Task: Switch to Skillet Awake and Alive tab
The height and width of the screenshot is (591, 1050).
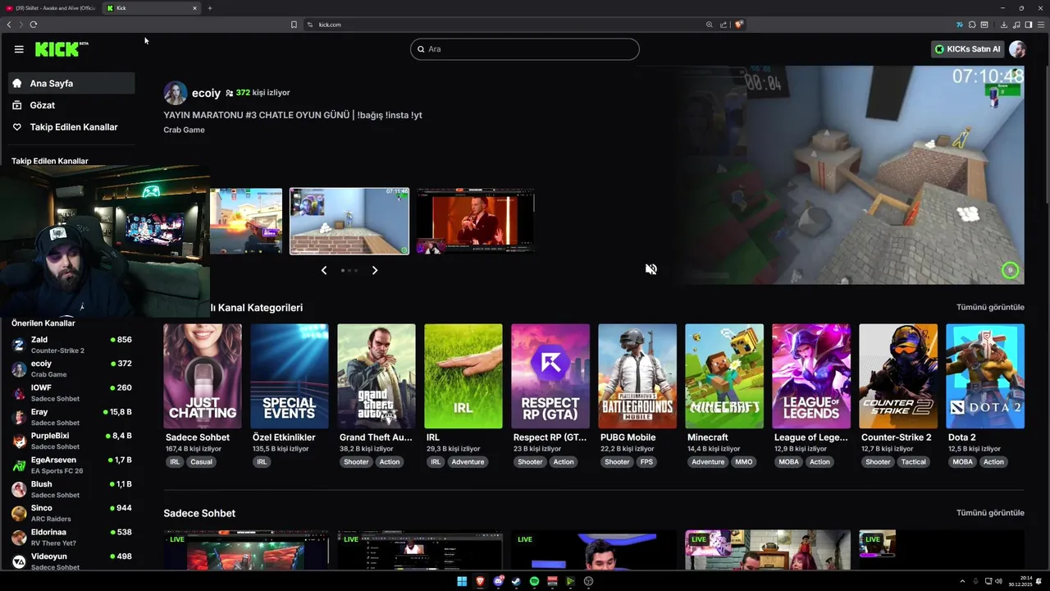Action: coord(51,8)
